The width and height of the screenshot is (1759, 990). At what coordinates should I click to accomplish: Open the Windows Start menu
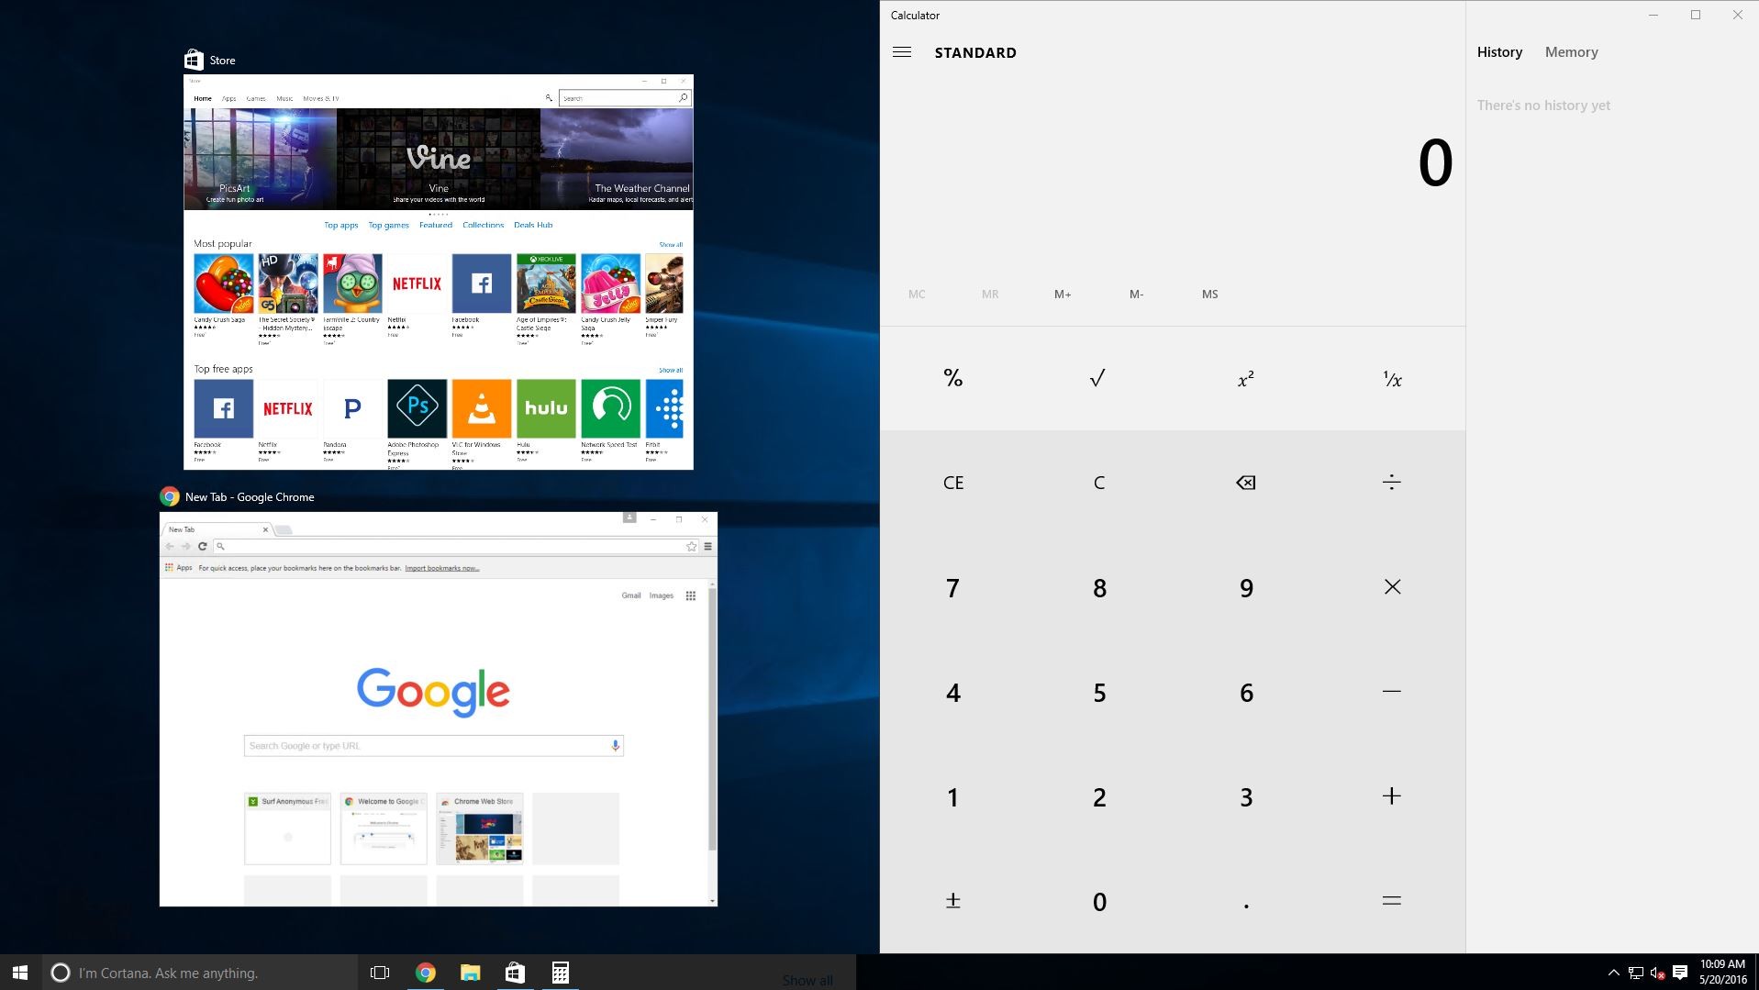(20, 973)
